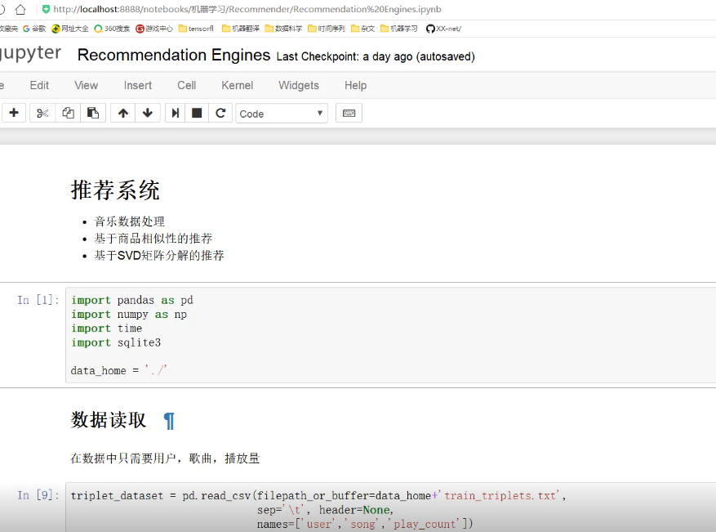Restart the kernel using circular arrow
Screen dimensions: 716x532
[220, 114]
